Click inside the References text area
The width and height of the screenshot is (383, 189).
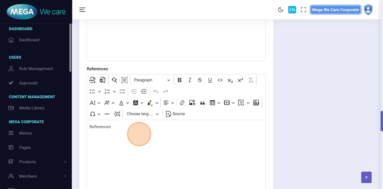176,156
